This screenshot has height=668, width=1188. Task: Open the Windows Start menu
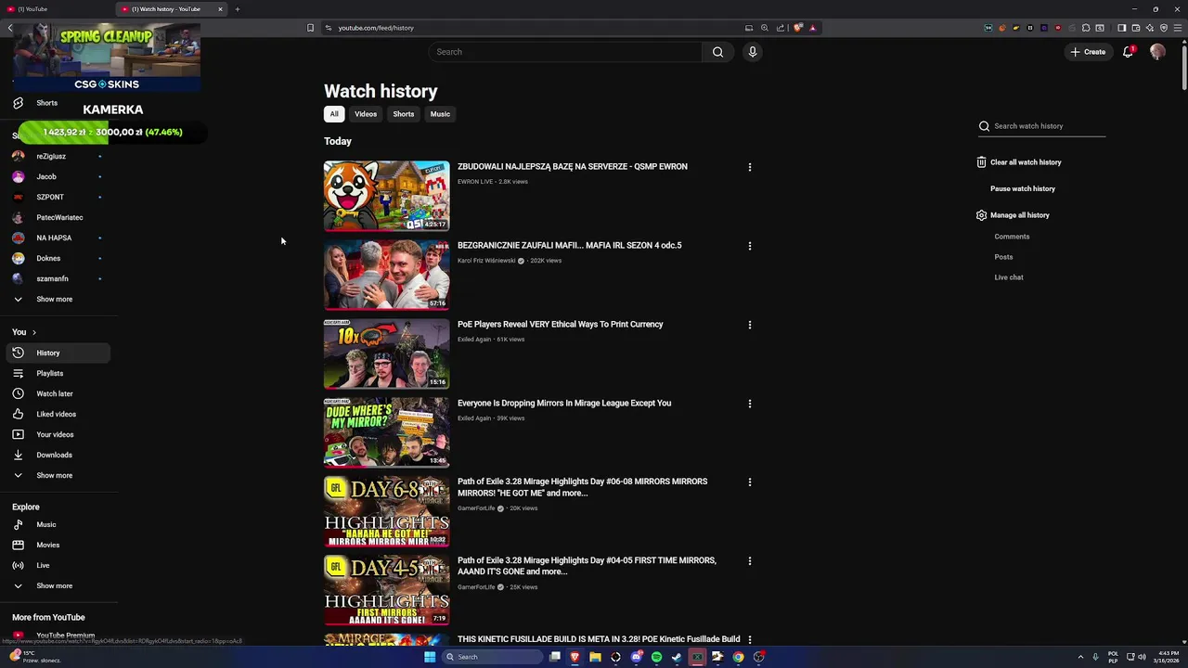click(430, 657)
